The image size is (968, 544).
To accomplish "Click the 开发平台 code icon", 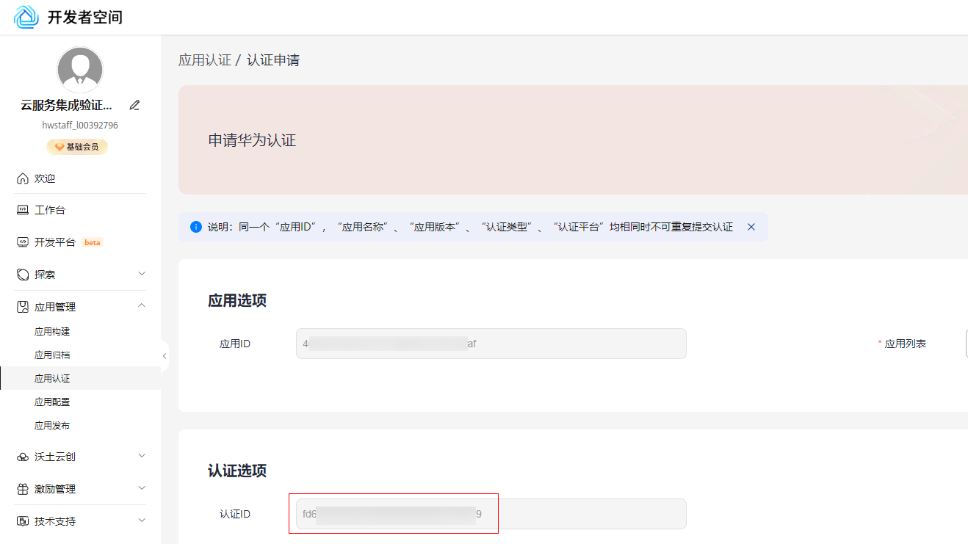I will coord(22,242).
